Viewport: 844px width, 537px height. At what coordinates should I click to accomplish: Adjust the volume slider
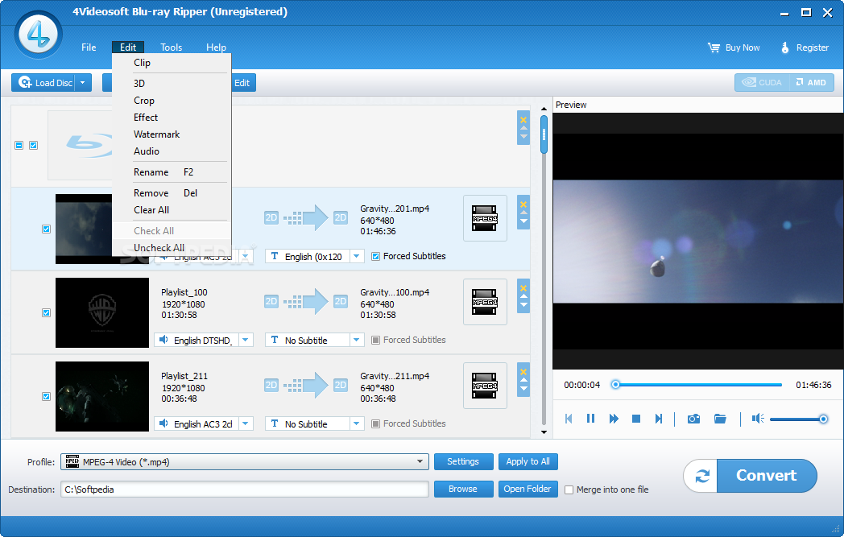(x=798, y=419)
